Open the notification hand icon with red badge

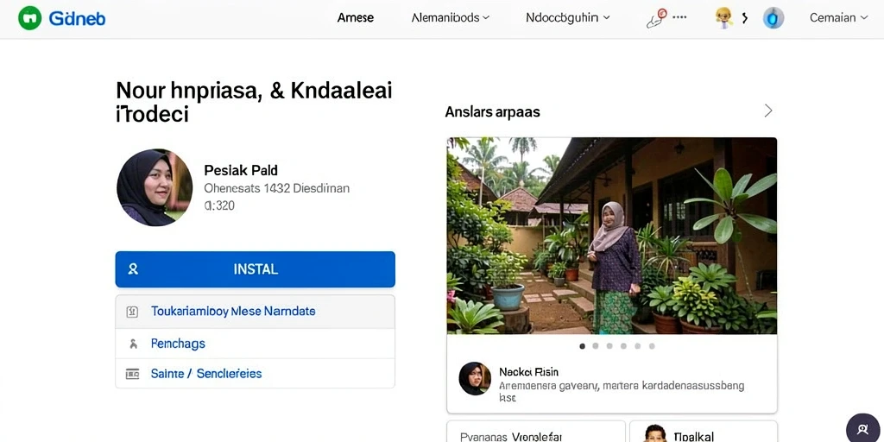(x=657, y=19)
